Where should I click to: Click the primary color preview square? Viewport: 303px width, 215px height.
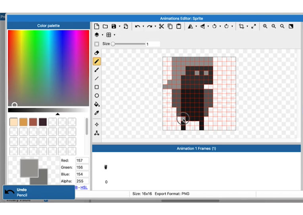click(29, 168)
